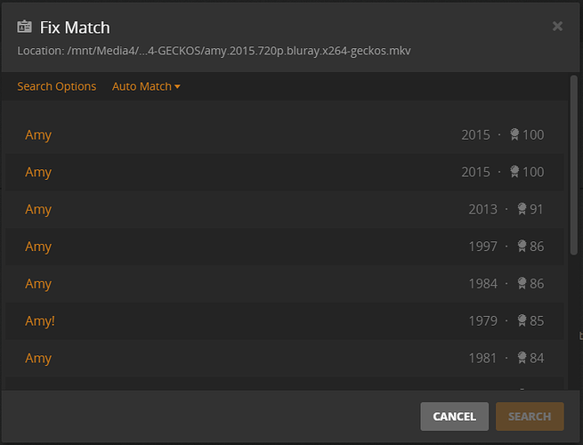583x445 pixels.
Task: Click the Fix Match header icon
Action: pos(25,28)
